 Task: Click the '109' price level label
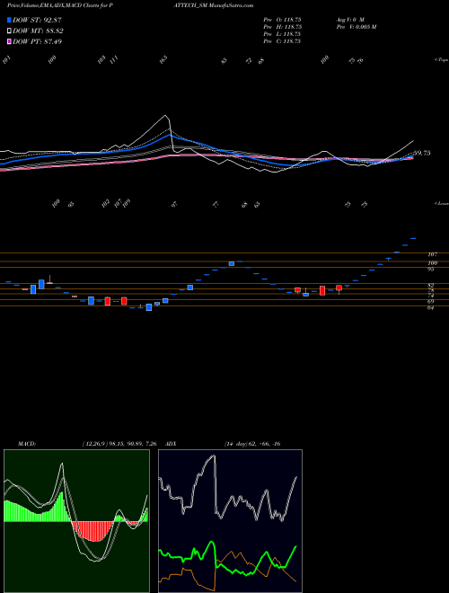433,263
